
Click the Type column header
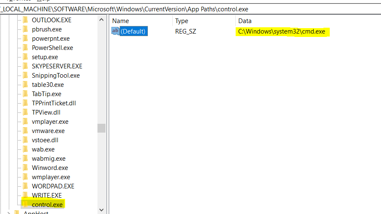182,21
